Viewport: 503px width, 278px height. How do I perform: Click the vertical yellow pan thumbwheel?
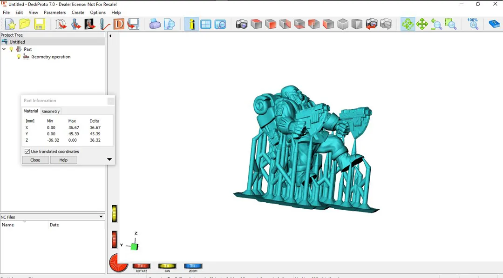[x=115, y=214]
